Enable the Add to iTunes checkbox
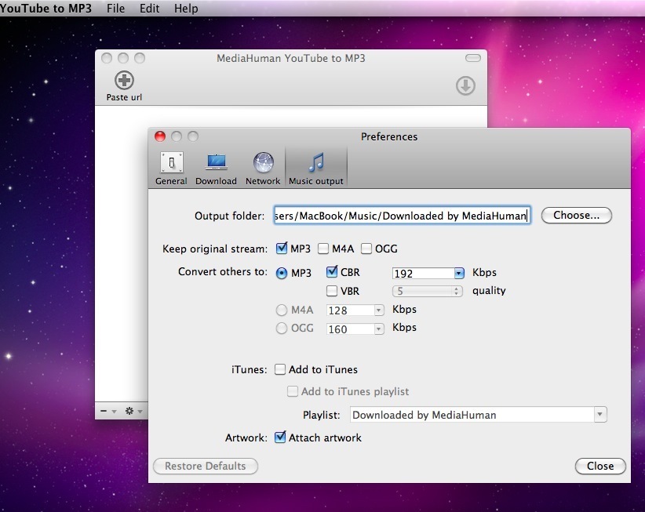Image resolution: width=645 pixels, height=512 pixels. point(280,370)
